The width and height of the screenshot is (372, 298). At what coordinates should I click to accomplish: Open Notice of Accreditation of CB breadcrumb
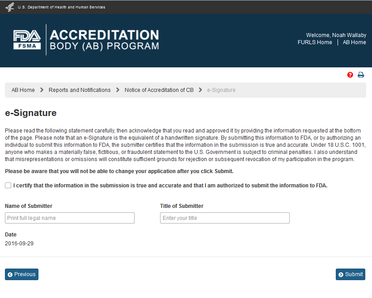(x=159, y=90)
